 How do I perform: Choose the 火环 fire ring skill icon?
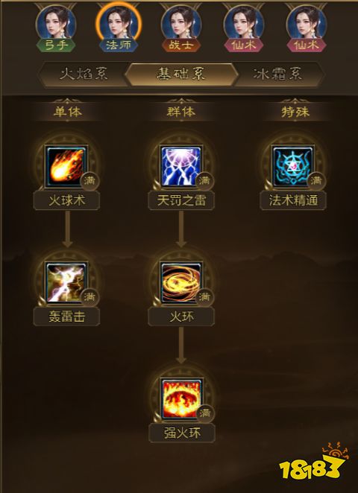click(x=181, y=283)
